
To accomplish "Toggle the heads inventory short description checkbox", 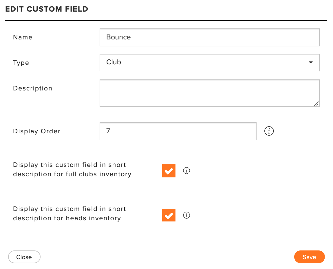I will pyautogui.click(x=169, y=215).
